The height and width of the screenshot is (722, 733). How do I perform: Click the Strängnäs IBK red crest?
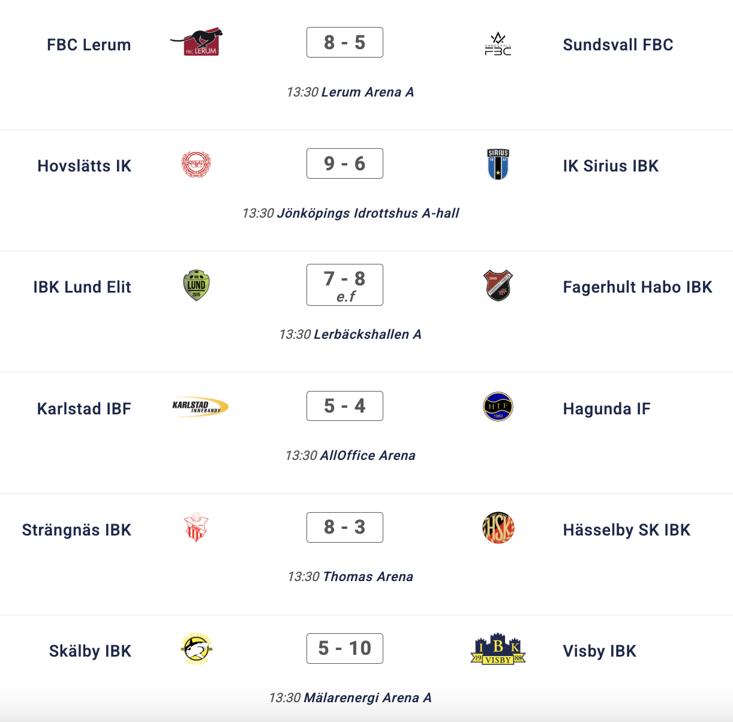point(196,528)
